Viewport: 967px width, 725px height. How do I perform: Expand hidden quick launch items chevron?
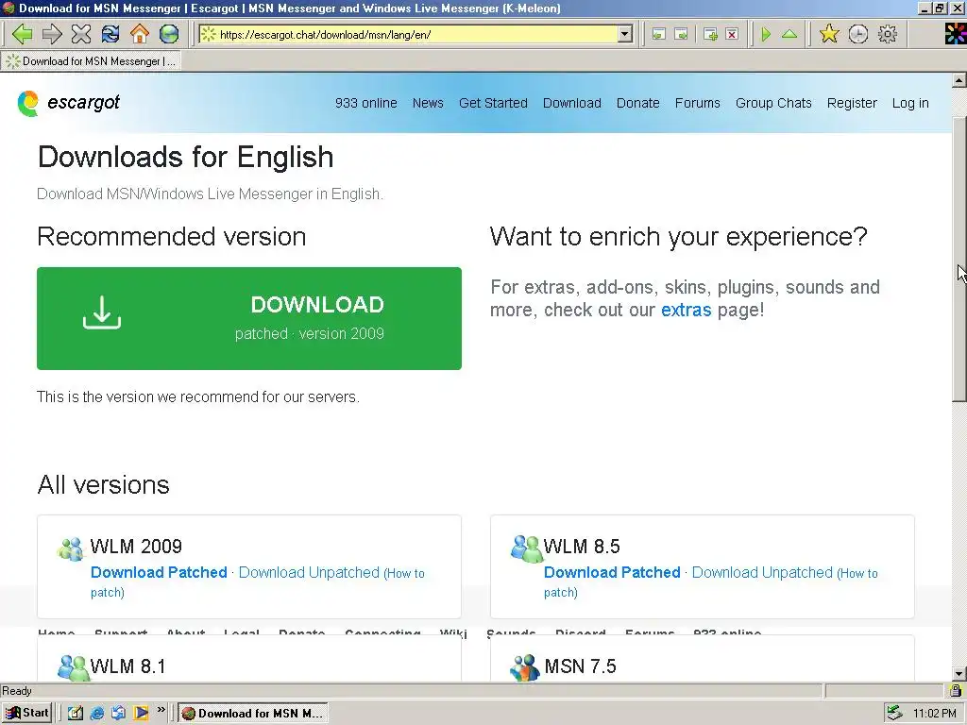(x=161, y=710)
